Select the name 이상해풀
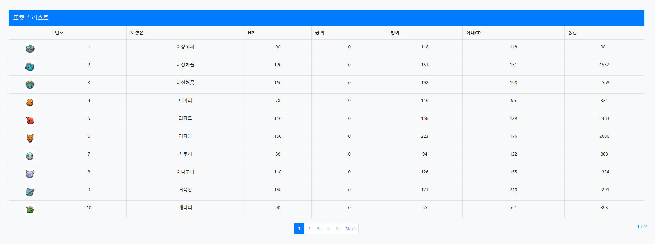655x244 pixels. (x=185, y=65)
